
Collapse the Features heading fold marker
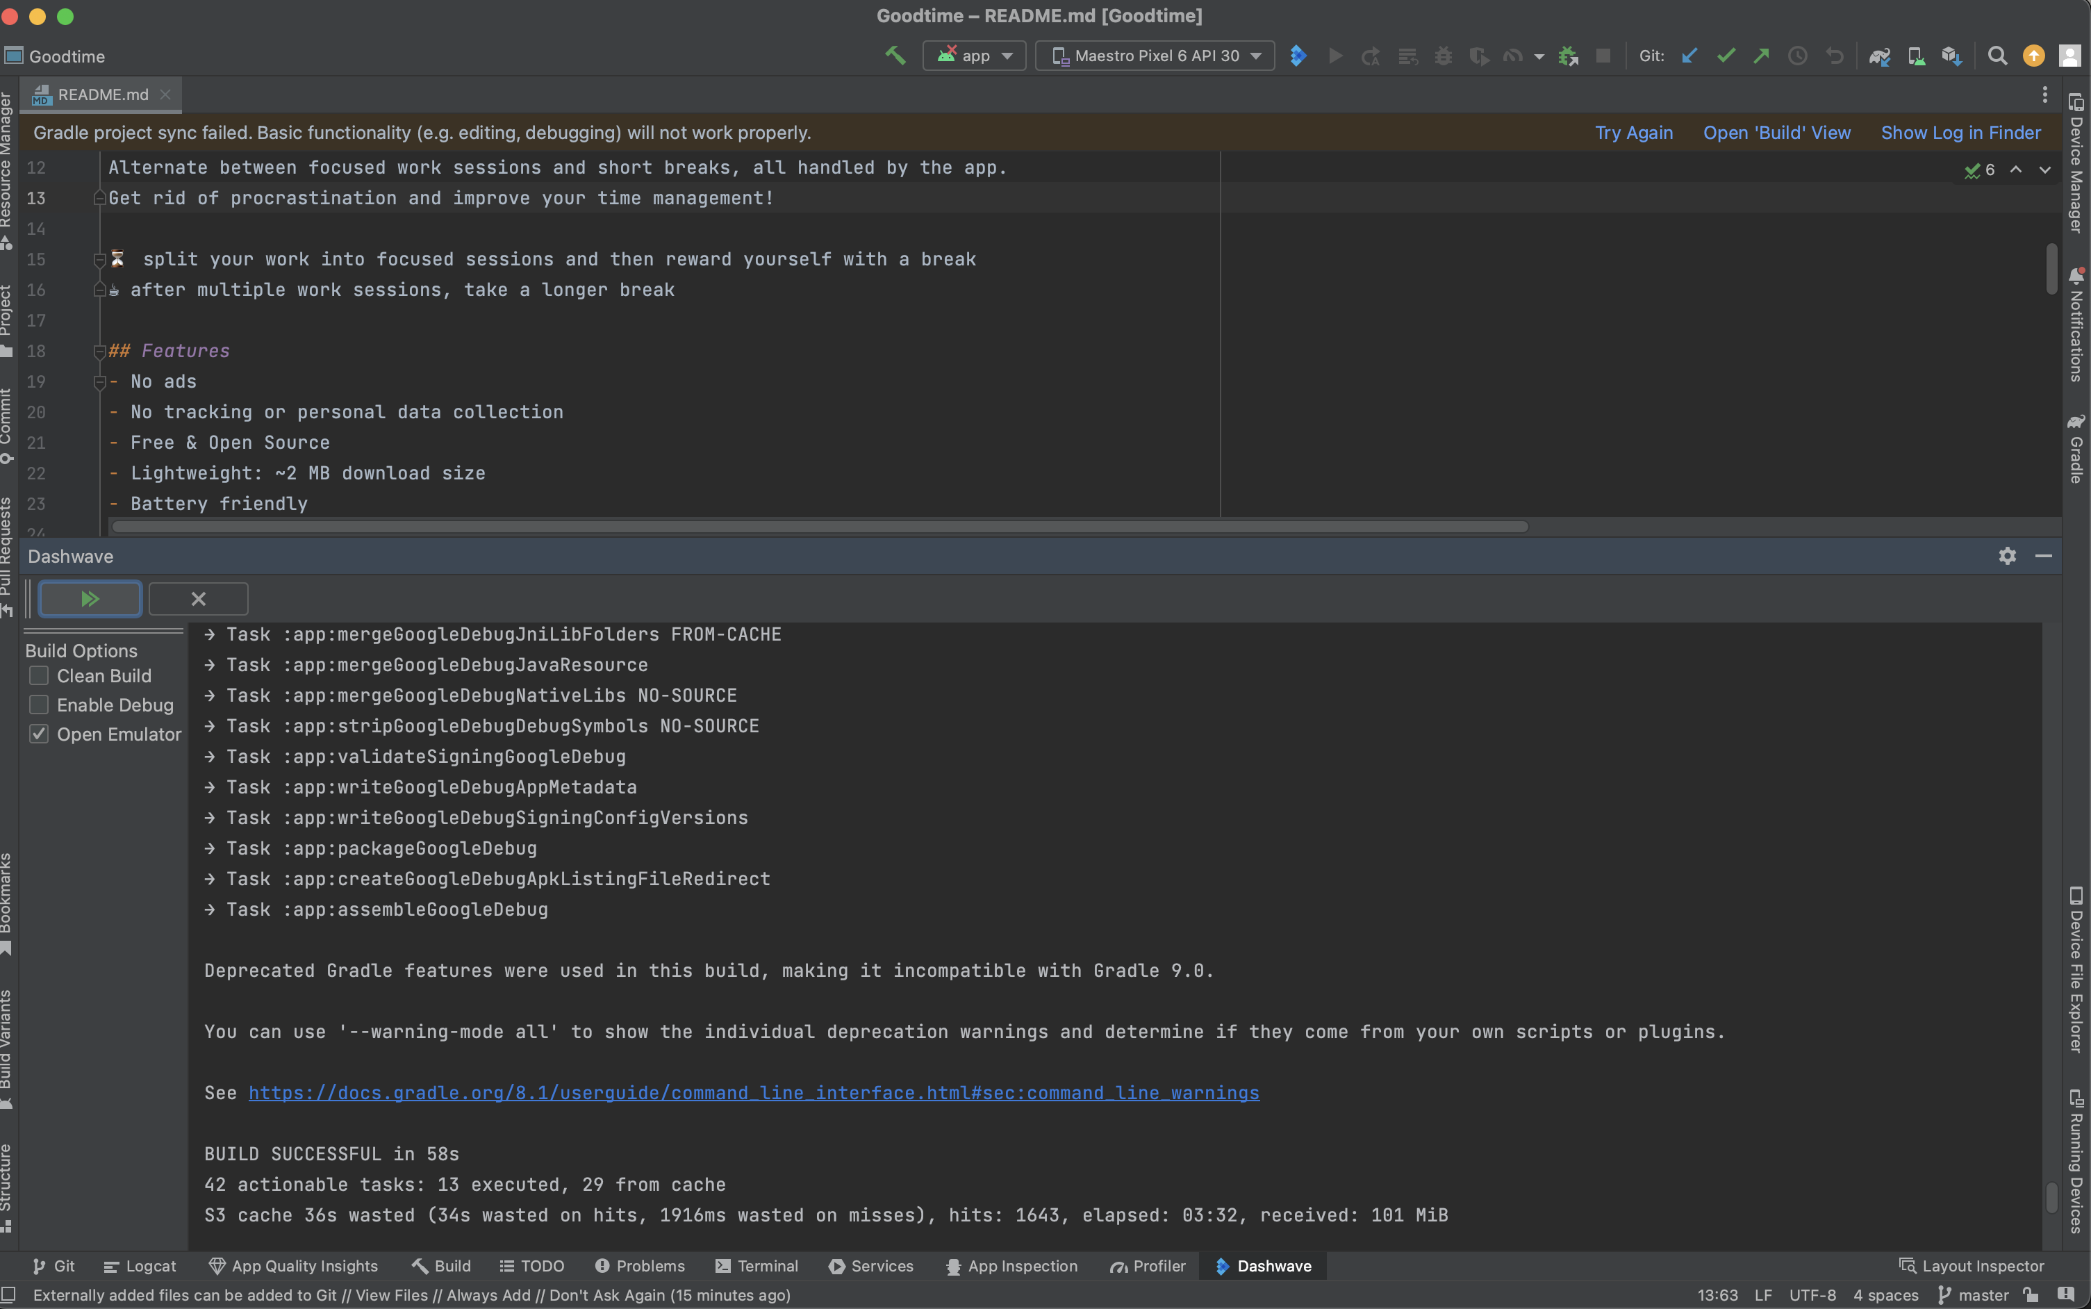point(99,352)
